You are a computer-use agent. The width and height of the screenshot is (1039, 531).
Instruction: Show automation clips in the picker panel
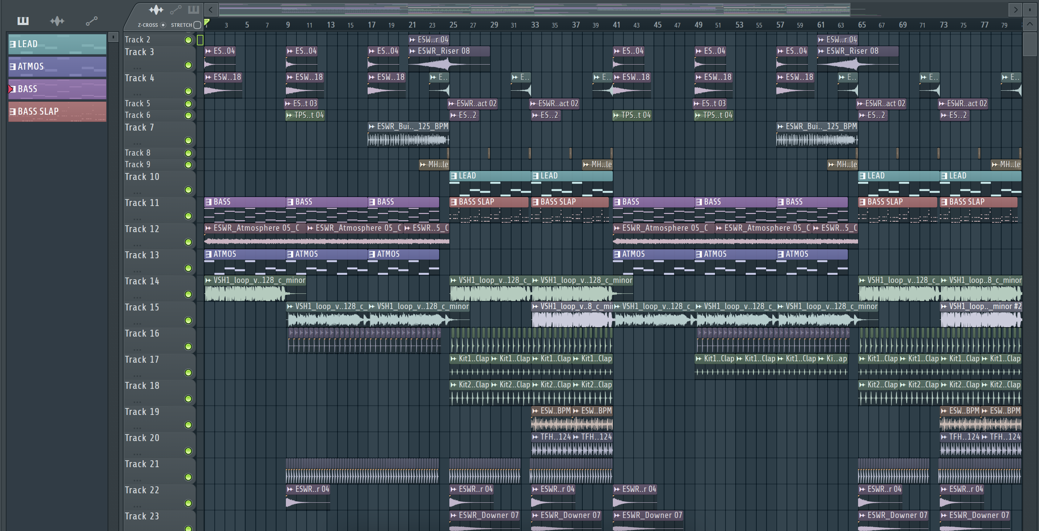tap(92, 21)
